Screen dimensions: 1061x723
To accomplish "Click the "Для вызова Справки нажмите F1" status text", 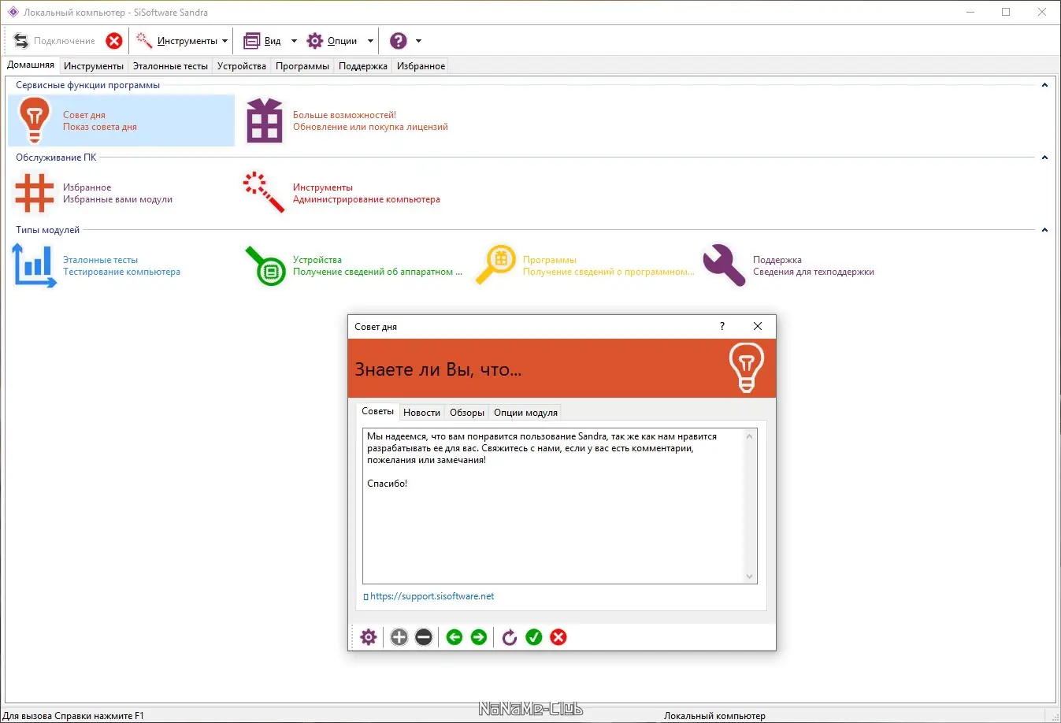I will tap(73, 716).
